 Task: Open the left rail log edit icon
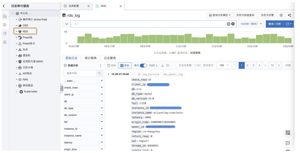coord(5,25)
